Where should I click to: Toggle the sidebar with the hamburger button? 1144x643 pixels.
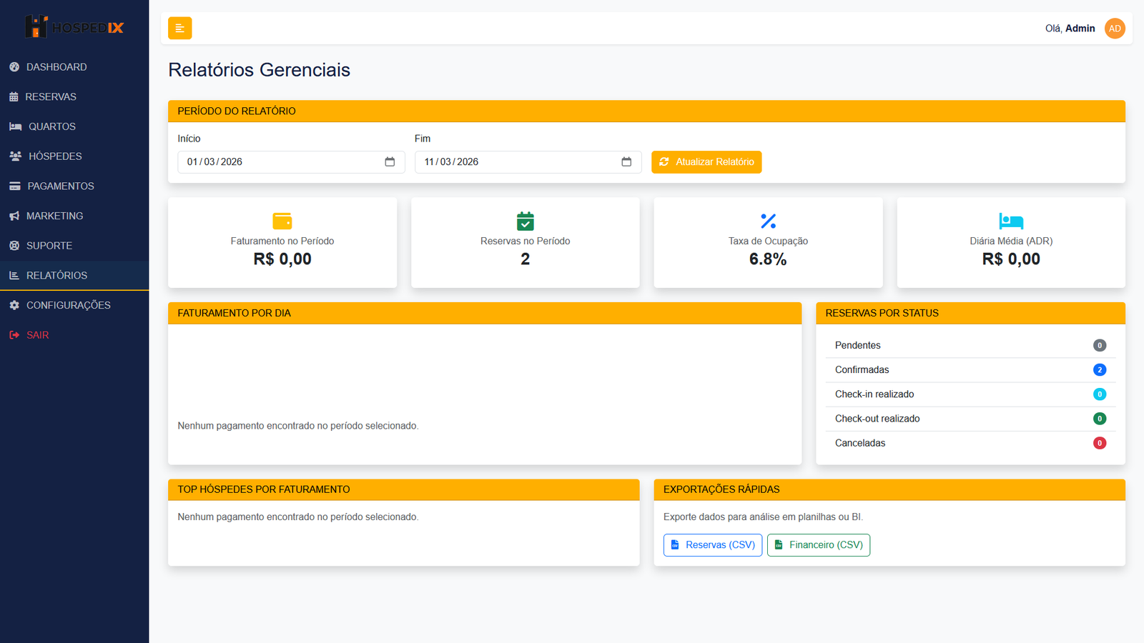click(x=179, y=28)
